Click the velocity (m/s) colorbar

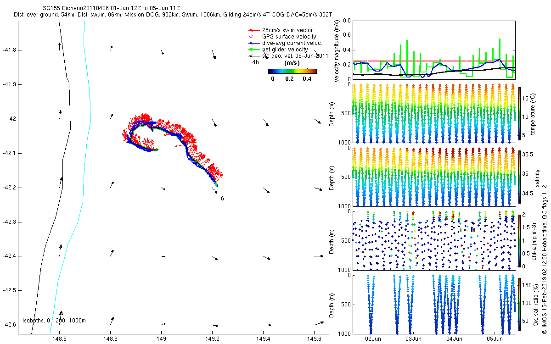click(x=292, y=71)
